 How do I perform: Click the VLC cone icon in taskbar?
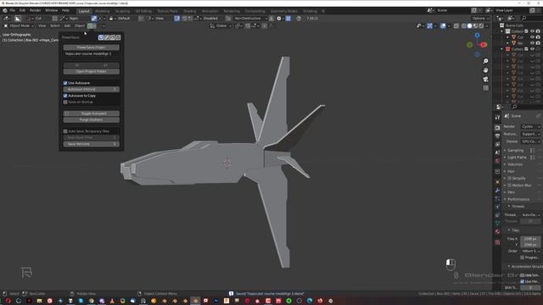112,301
